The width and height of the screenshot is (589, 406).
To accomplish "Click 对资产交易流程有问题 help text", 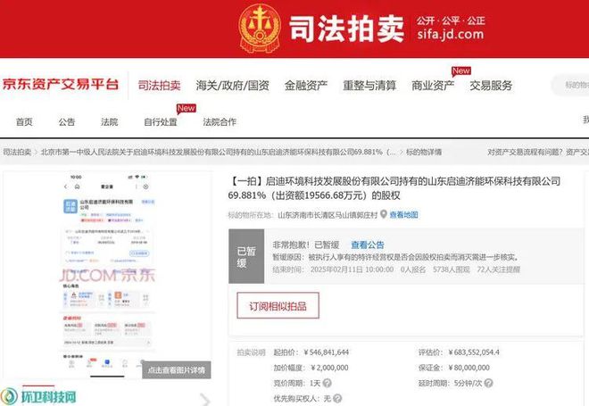I will tap(526, 152).
